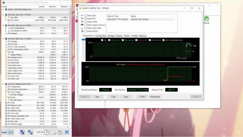Toggle CPU Core #1 graph checkbox
The width and height of the screenshot is (243, 137).
109,40
